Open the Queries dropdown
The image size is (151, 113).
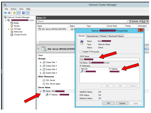[x=136, y=21]
